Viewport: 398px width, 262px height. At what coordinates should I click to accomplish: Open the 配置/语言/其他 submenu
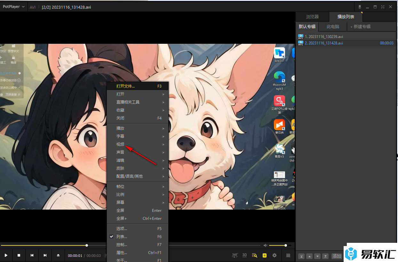tap(137, 176)
